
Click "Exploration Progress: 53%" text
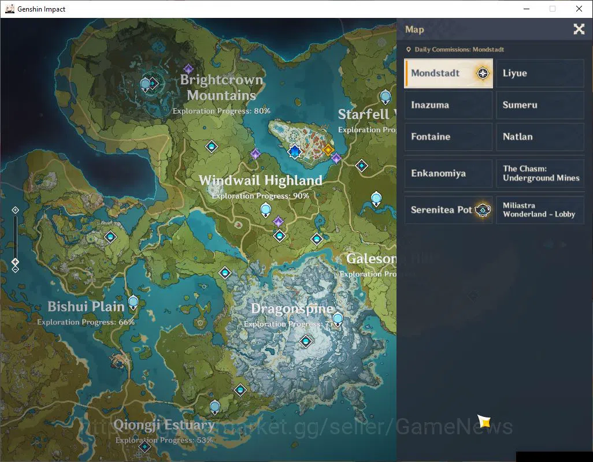(164, 441)
